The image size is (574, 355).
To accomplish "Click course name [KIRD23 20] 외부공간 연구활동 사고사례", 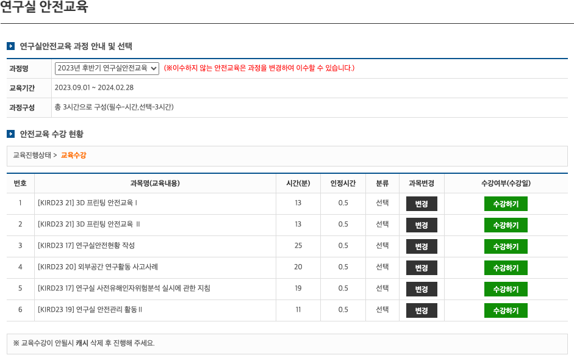I will [x=98, y=267].
